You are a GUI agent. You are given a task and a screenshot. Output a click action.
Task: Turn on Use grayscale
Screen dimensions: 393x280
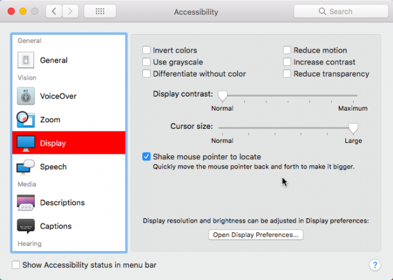click(x=146, y=62)
